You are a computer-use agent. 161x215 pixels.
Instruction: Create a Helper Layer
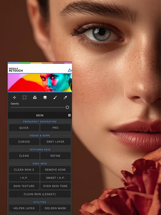coord(24,208)
